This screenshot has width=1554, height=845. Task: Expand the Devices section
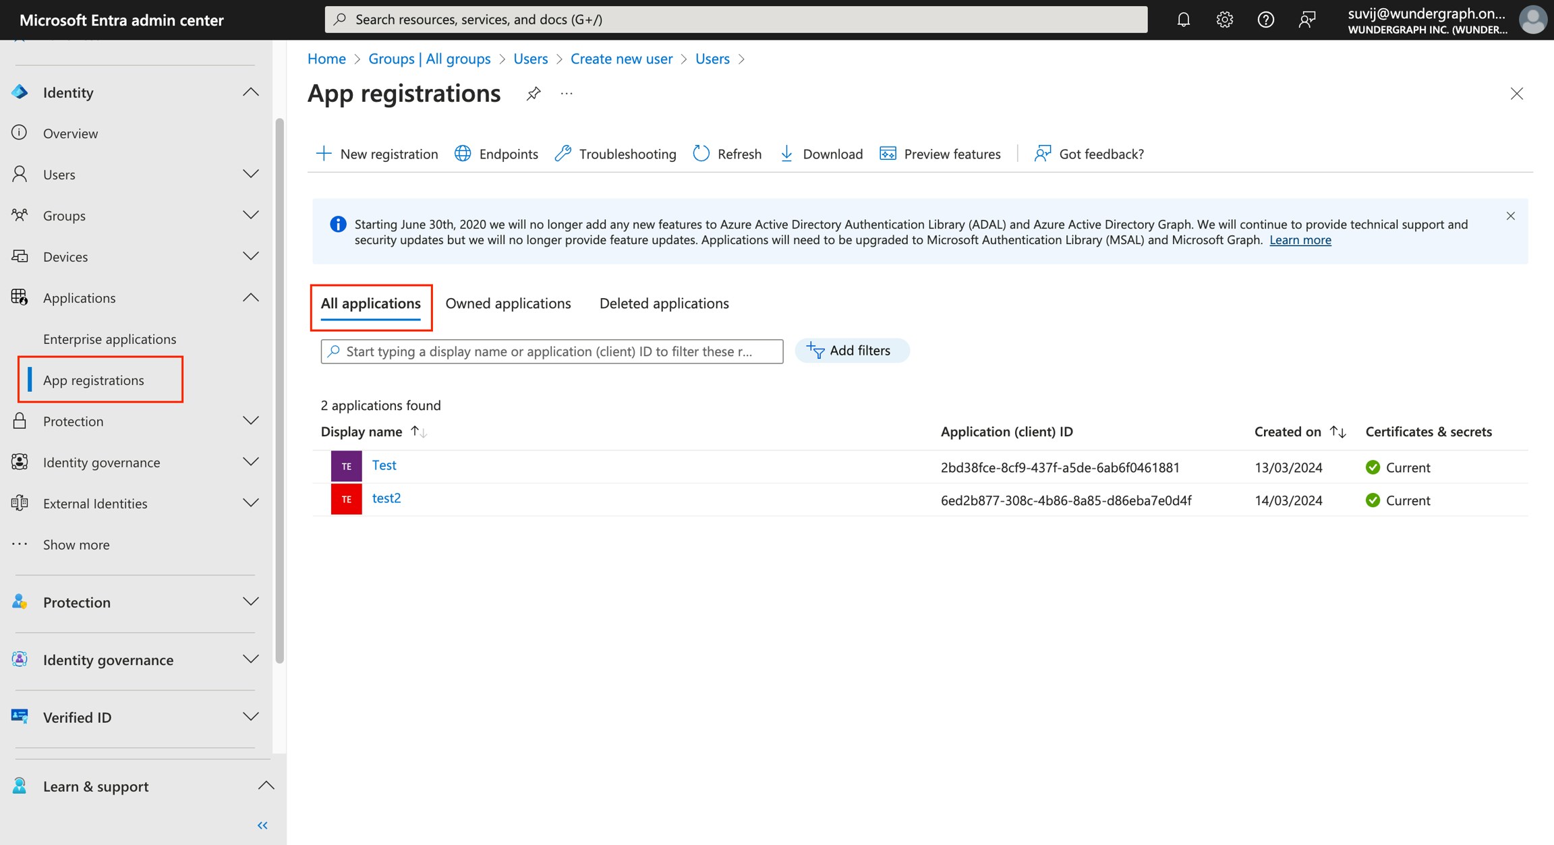point(250,256)
